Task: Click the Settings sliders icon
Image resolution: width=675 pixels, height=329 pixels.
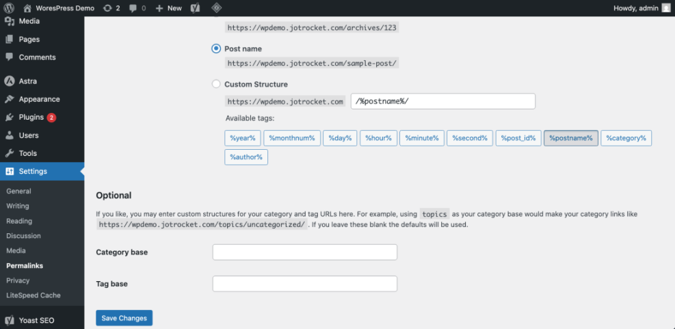Action: [10, 172]
